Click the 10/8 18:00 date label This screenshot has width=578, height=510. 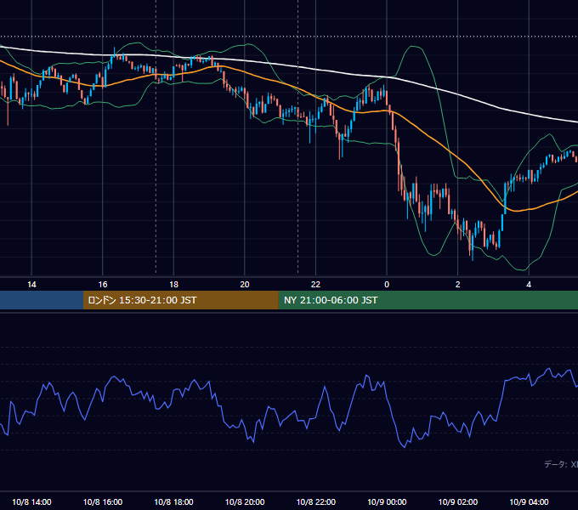pos(173,501)
